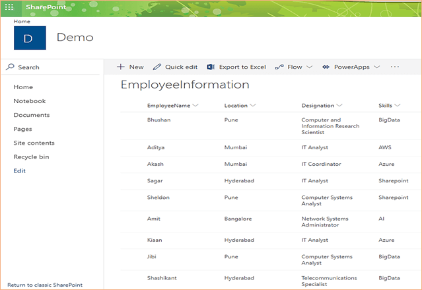This screenshot has width=422, height=290.
Task: Click Bangalore location cell
Action: click(238, 219)
